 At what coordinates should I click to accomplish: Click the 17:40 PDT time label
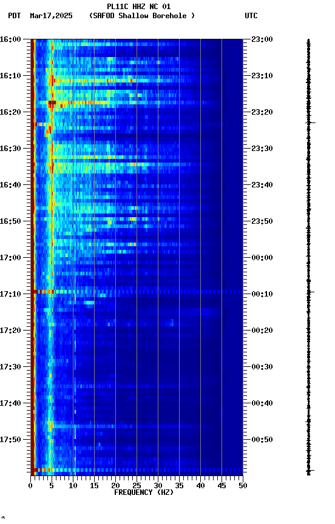tap(10, 403)
